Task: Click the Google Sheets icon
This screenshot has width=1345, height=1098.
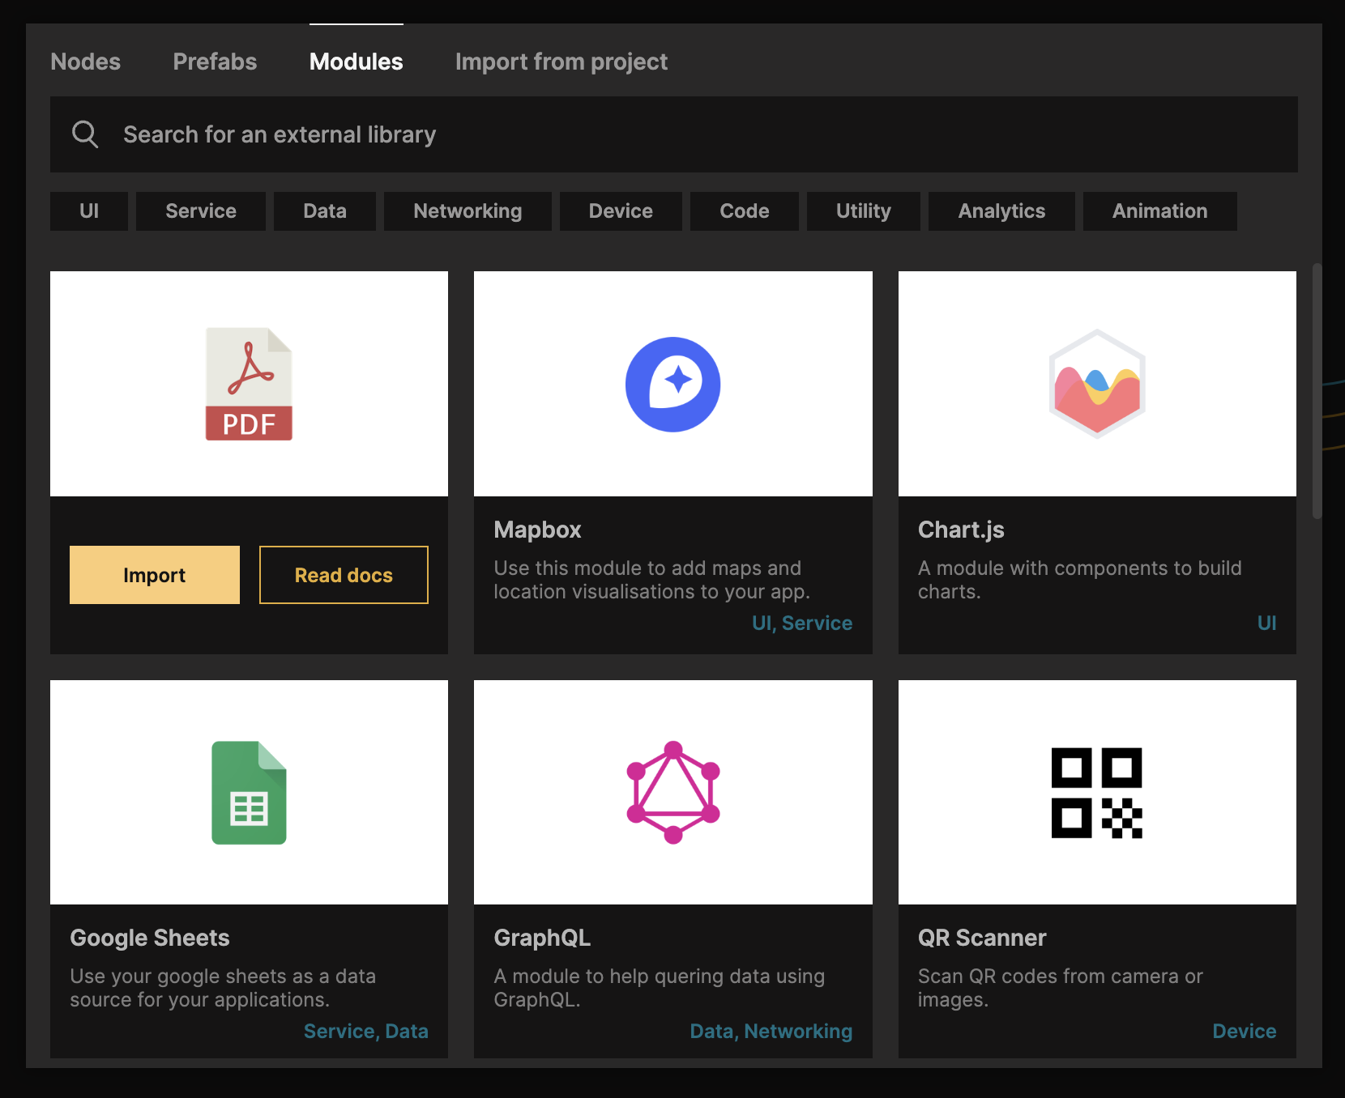Action: (249, 793)
